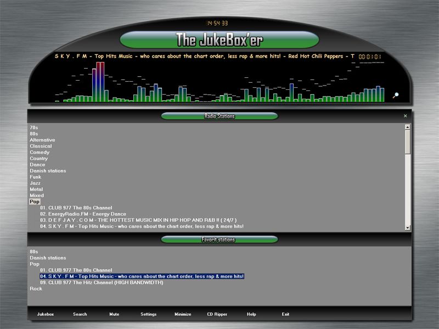The height and width of the screenshot is (329, 439).
Task: Close the Radio Stations panel
Action: 405,116
